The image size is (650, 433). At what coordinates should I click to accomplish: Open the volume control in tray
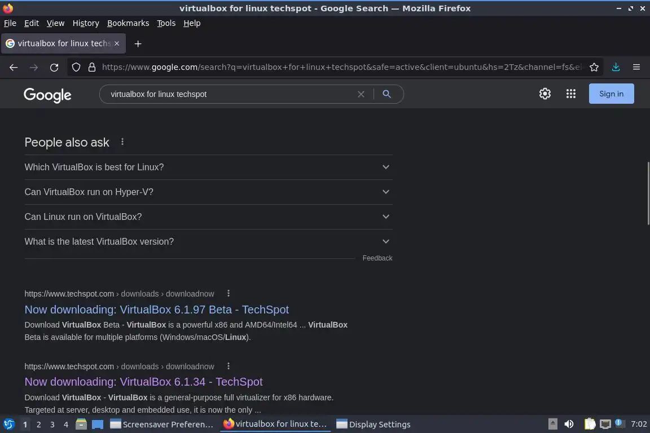(569, 424)
